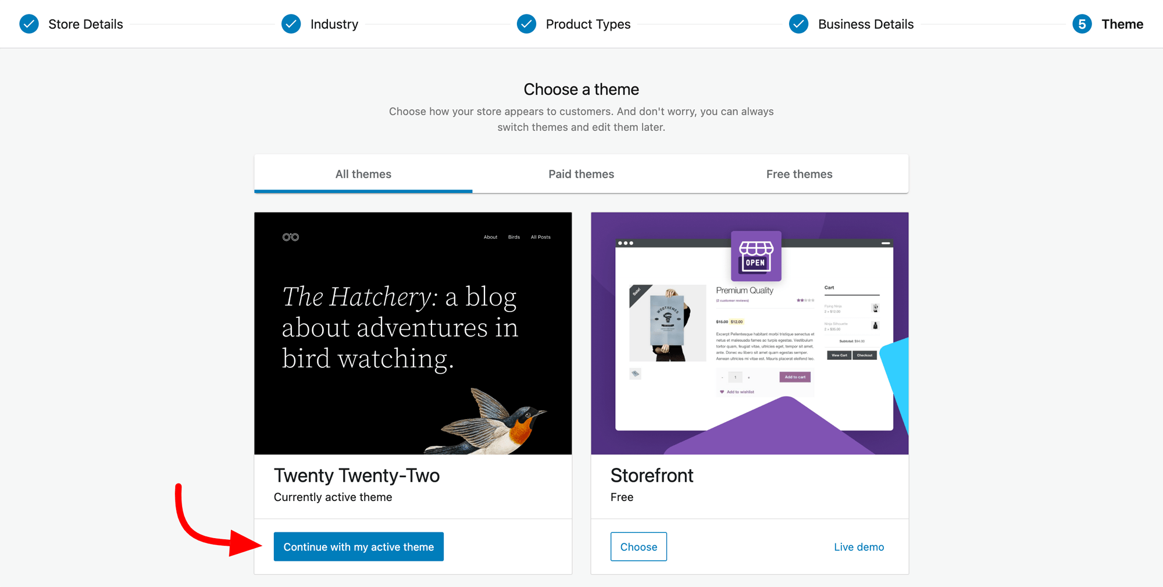Click 'Birds' in the Twenty Twenty-Two preview
The height and width of the screenshot is (587, 1163).
point(514,237)
